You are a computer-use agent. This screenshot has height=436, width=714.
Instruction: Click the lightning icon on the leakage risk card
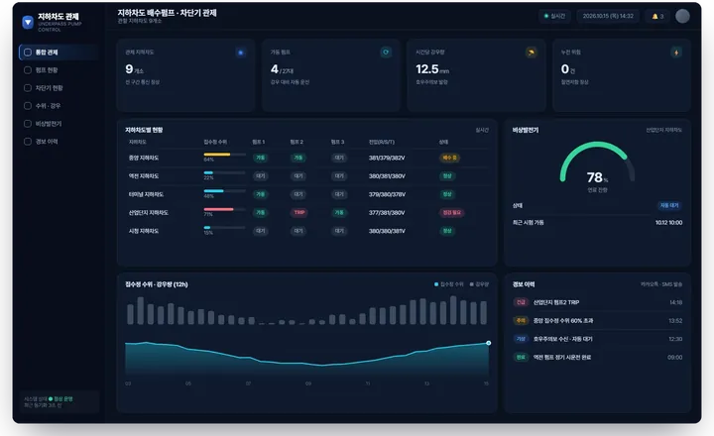click(676, 53)
